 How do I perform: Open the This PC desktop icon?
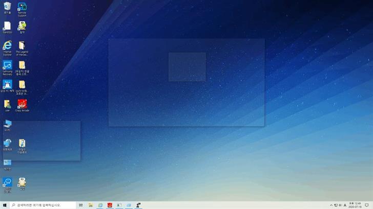pyautogui.click(x=7, y=125)
